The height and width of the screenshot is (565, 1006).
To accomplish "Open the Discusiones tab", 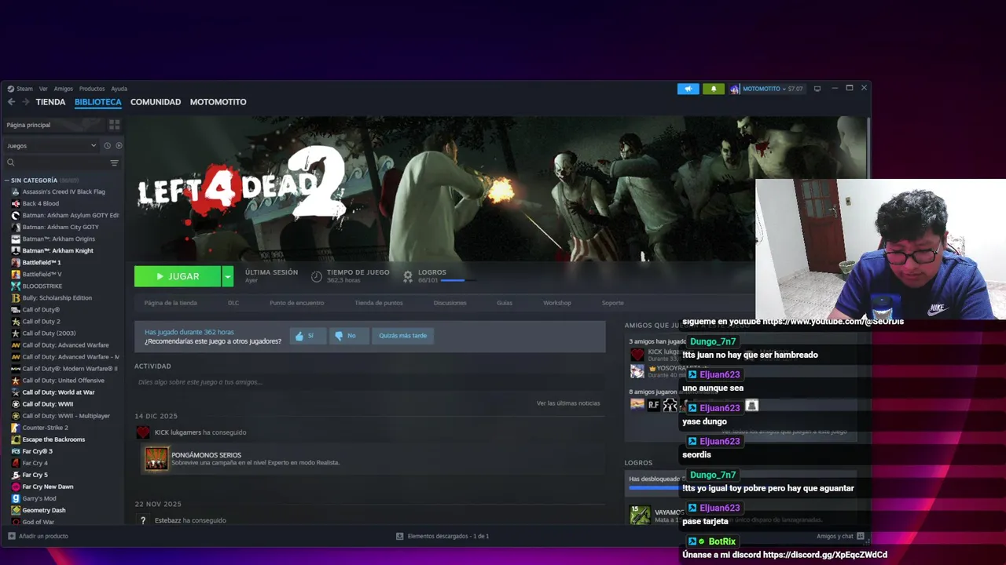I will pyautogui.click(x=450, y=303).
